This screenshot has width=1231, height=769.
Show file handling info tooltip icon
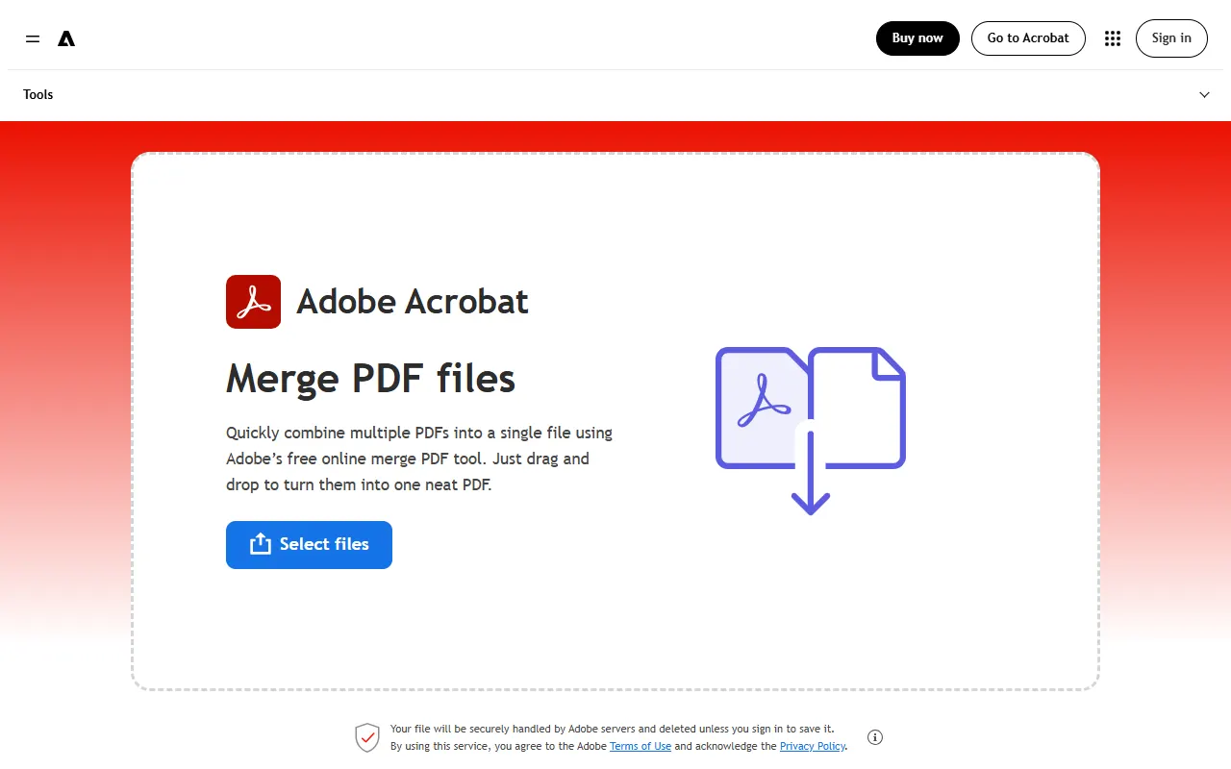(x=875, y=737)
